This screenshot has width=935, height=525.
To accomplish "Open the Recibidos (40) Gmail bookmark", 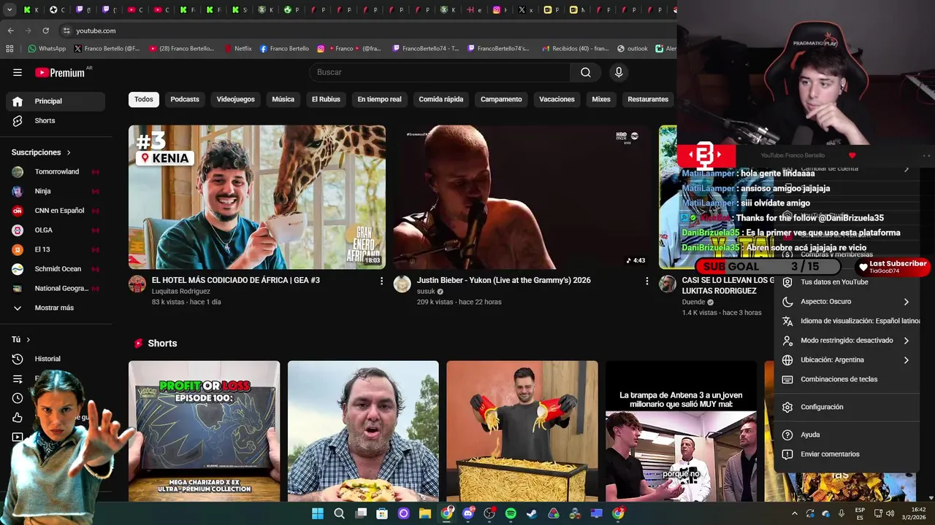I will [574, 49].
